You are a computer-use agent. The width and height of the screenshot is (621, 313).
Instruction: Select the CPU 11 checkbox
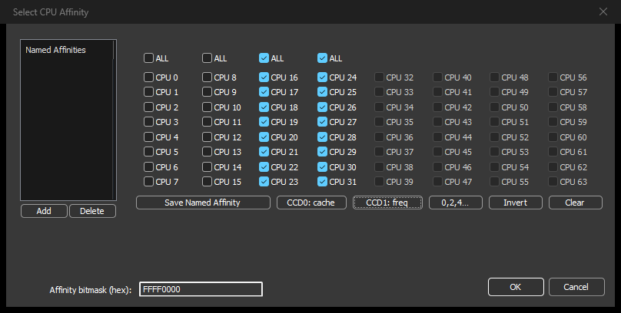[x=207, y=122]
